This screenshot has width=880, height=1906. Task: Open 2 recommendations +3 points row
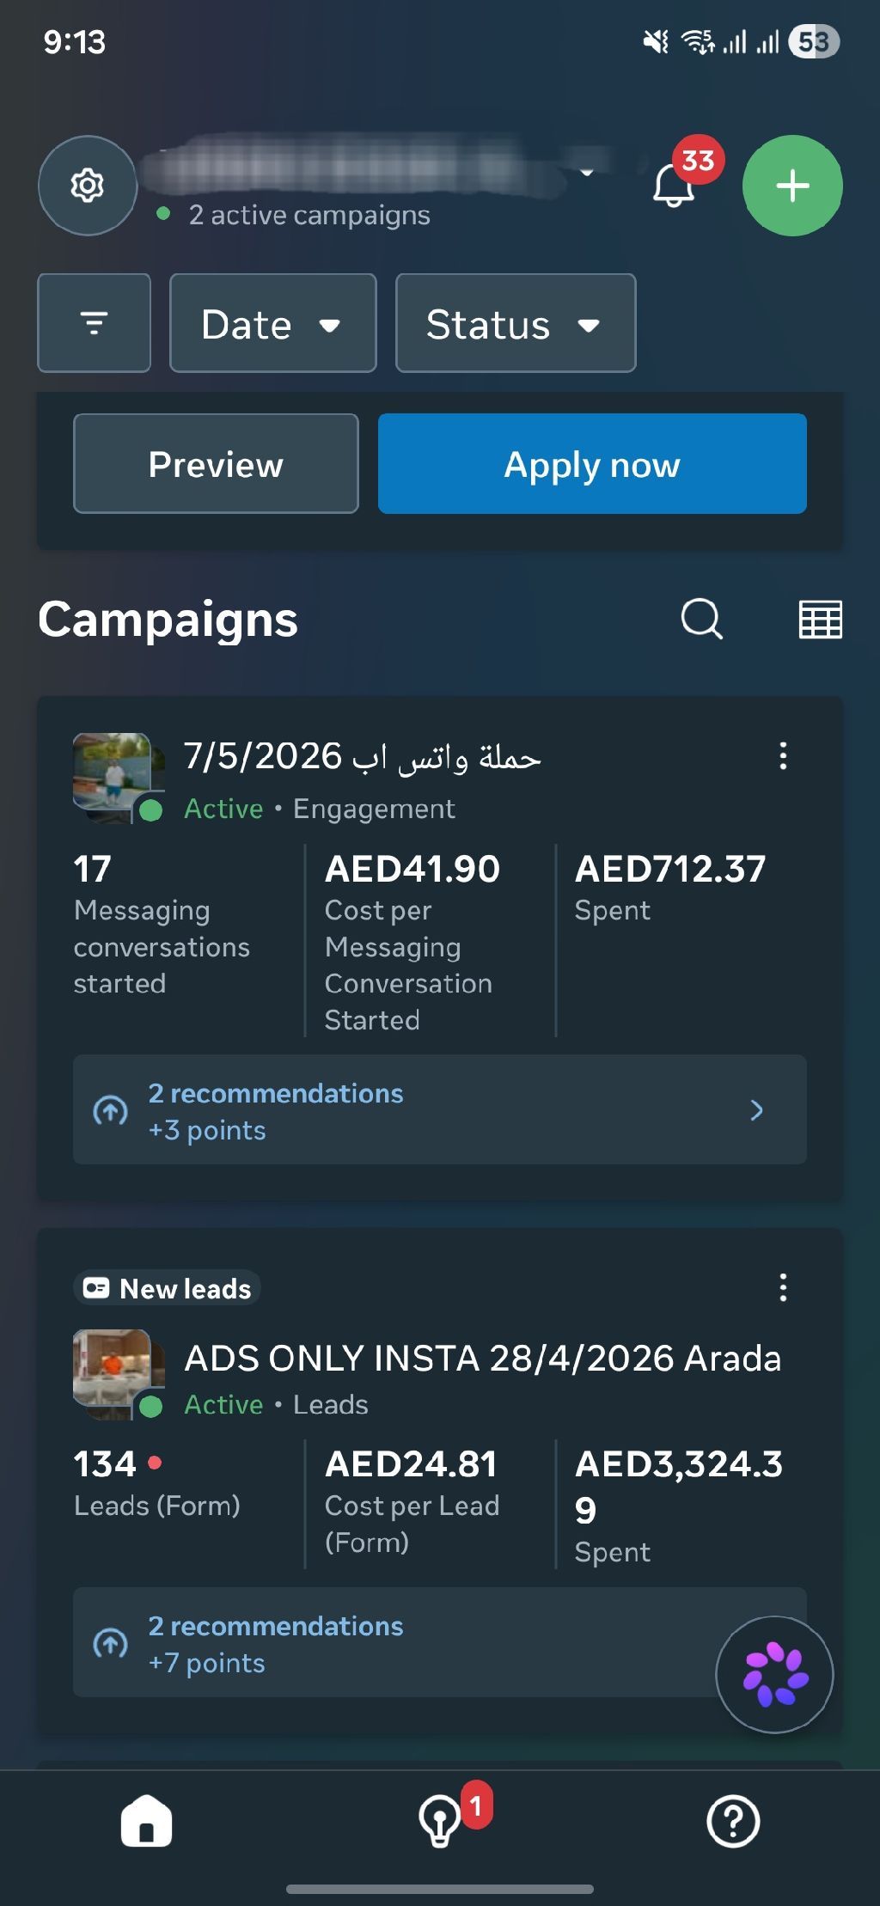(x=440, y=1110)
